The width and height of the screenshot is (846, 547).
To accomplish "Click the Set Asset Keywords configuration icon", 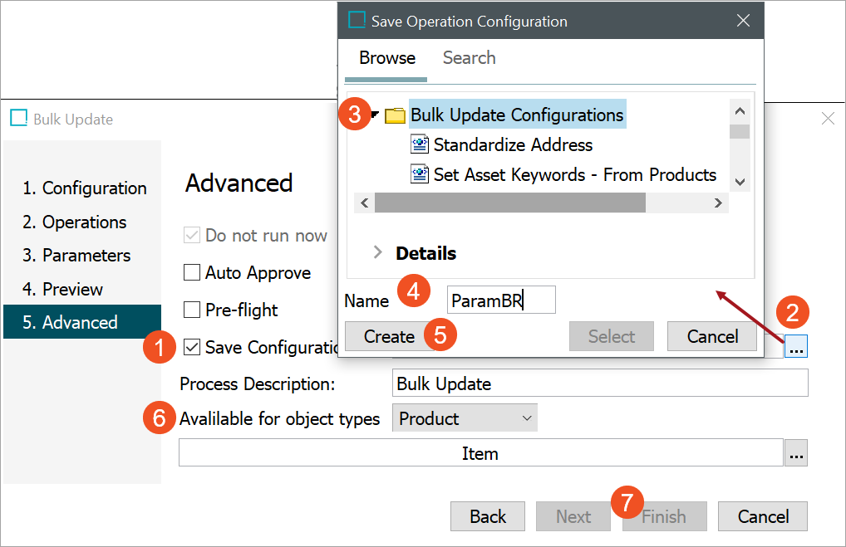I will [419, 174].
